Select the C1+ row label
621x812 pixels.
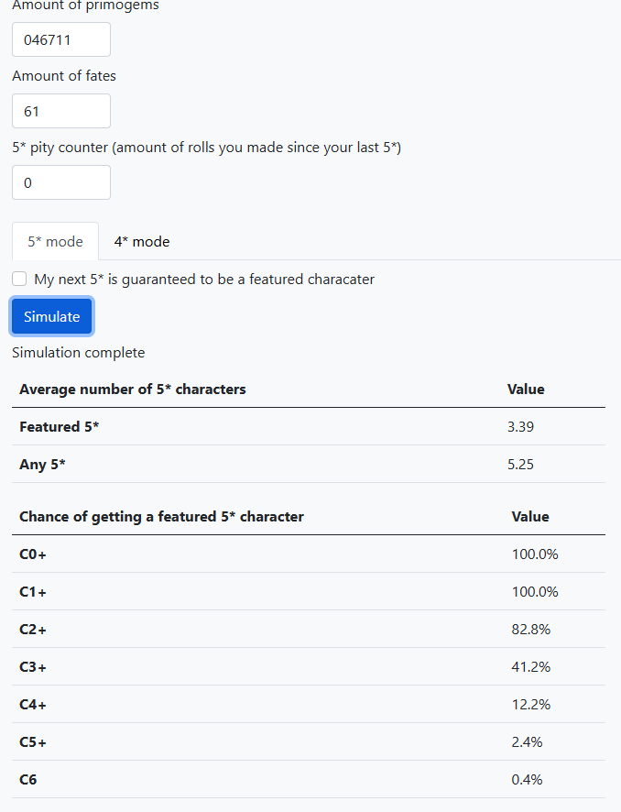[x=33, y=592]
